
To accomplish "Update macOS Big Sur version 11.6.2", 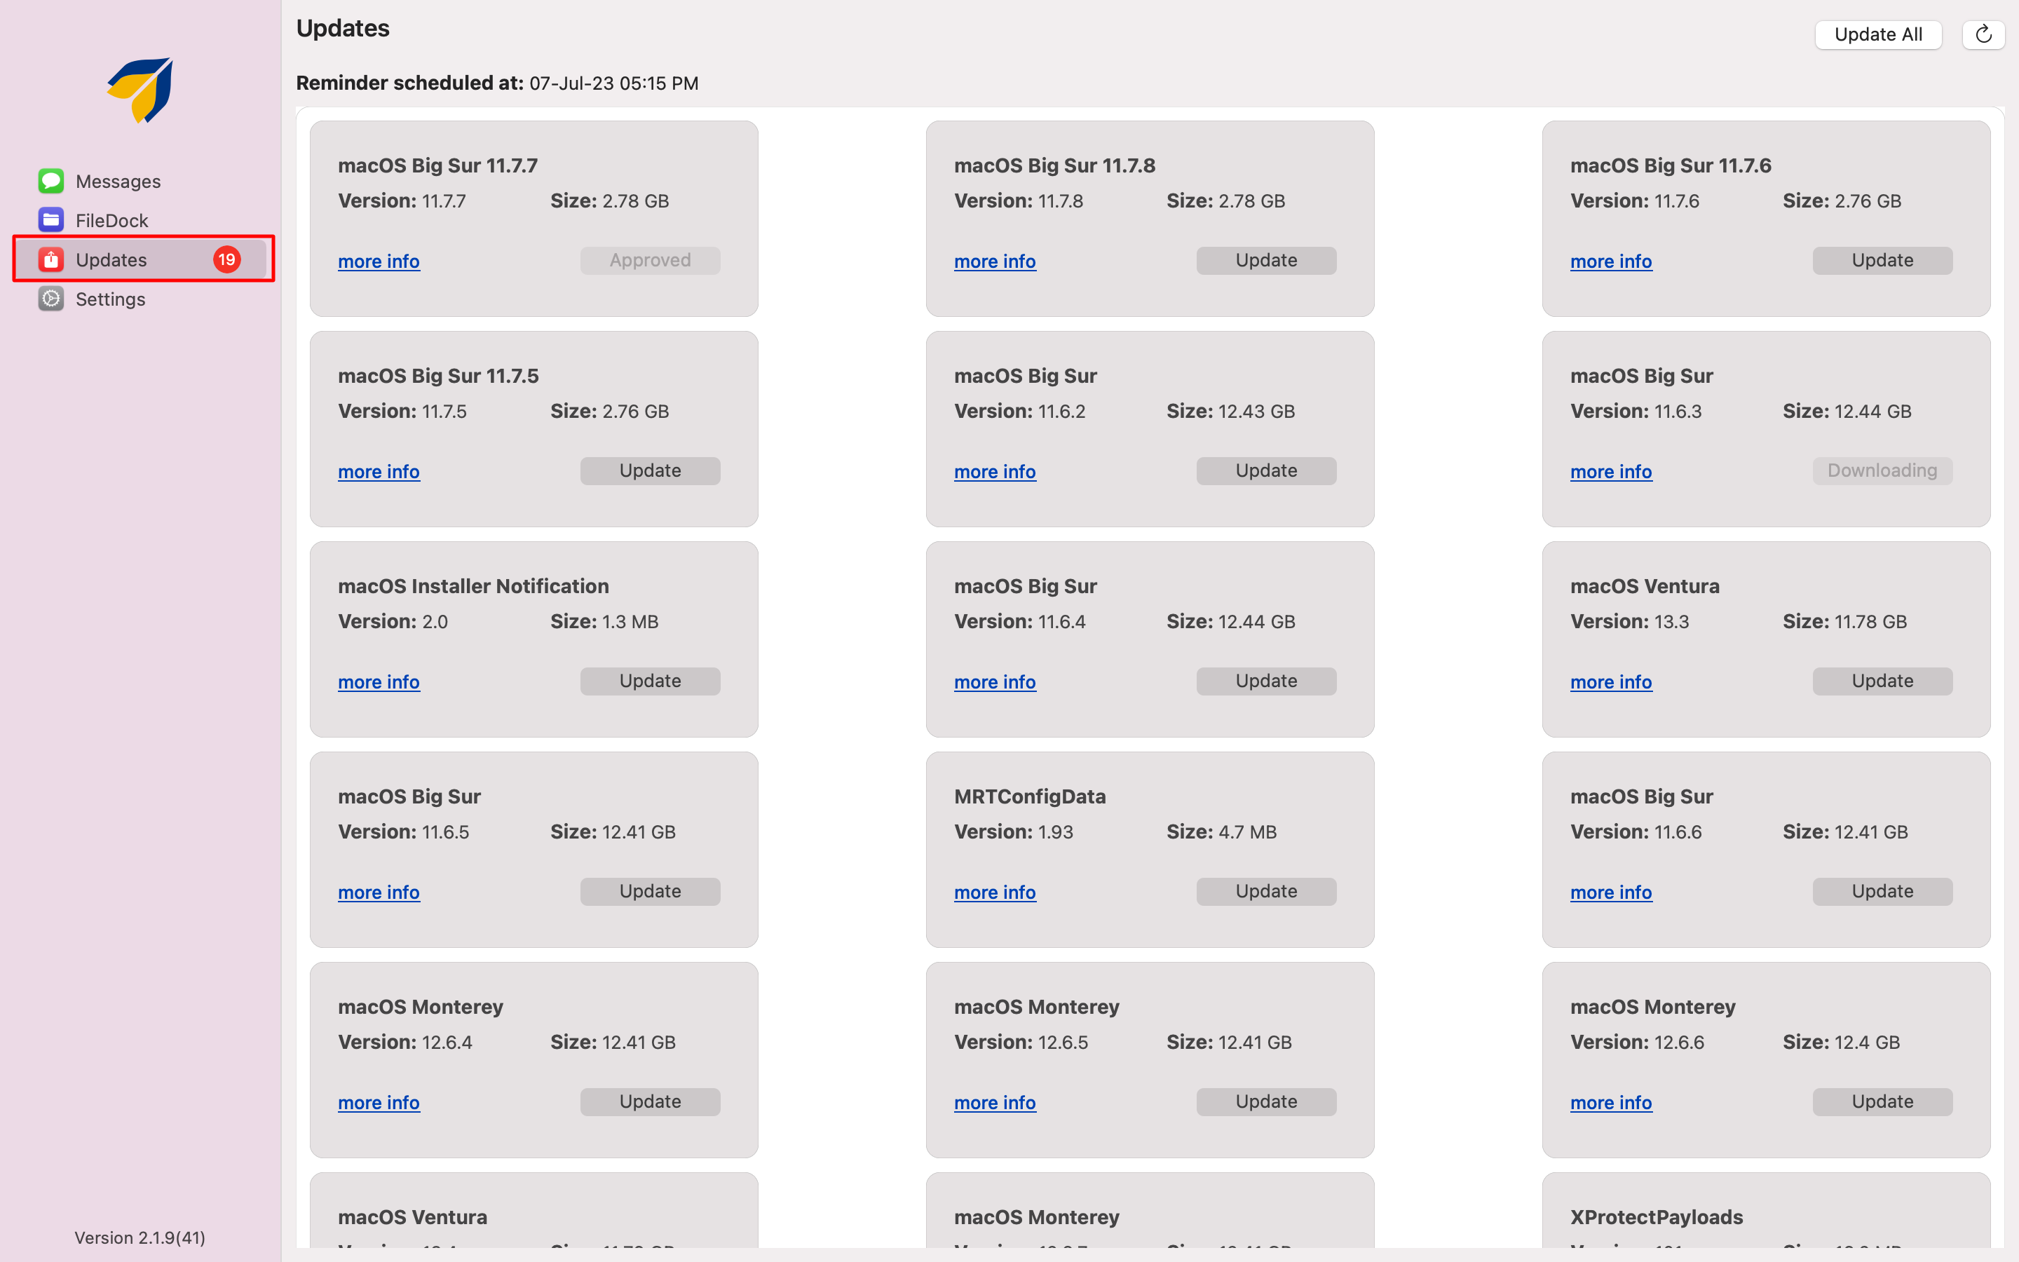I will point(1265,470).
